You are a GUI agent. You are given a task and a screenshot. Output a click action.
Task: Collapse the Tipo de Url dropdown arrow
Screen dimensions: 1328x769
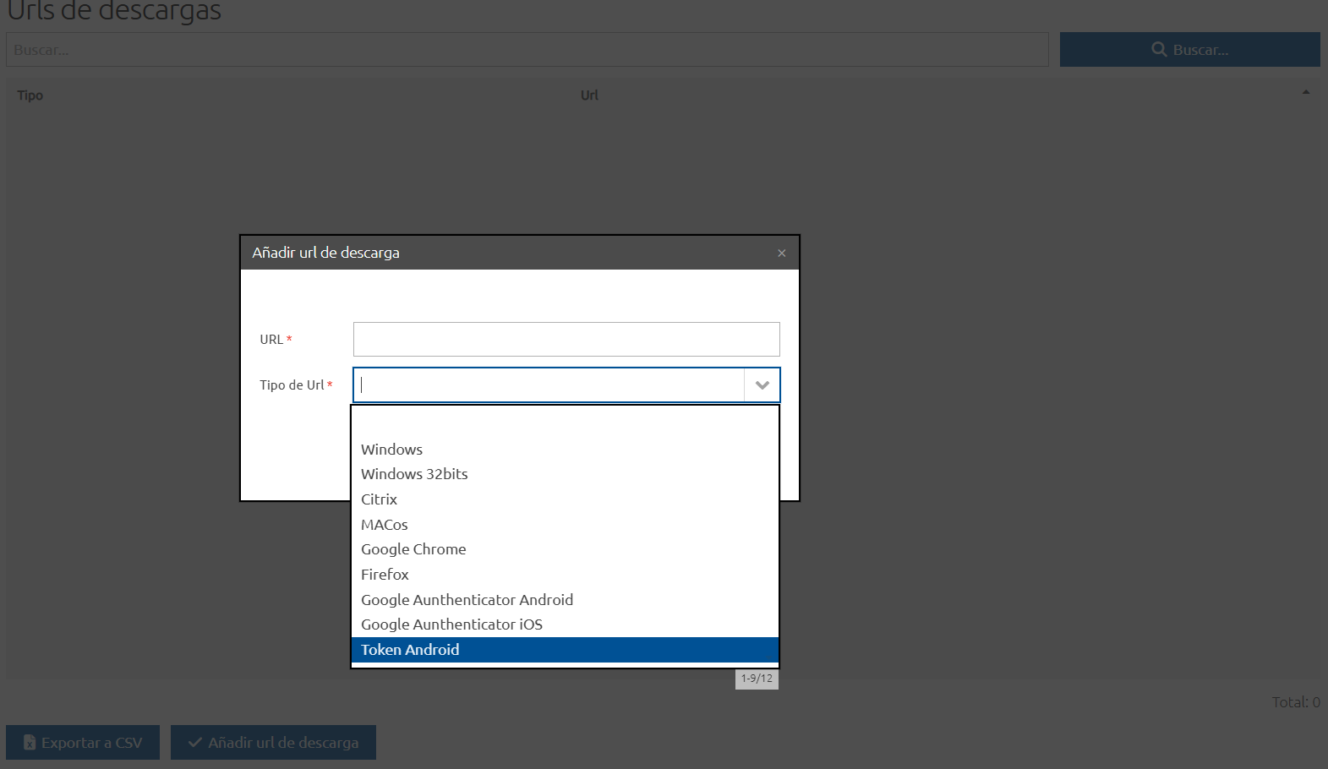[x=762, y=385]
